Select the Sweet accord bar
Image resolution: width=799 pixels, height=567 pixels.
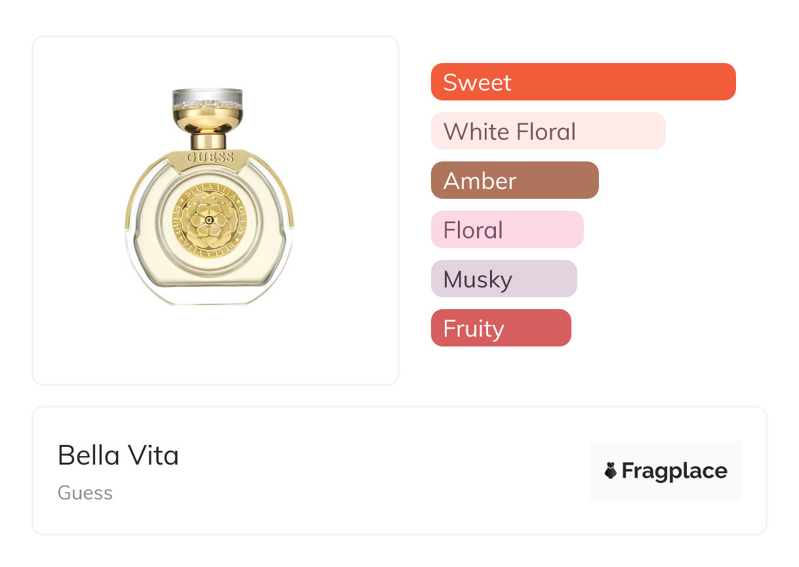[x=583, y=82]
